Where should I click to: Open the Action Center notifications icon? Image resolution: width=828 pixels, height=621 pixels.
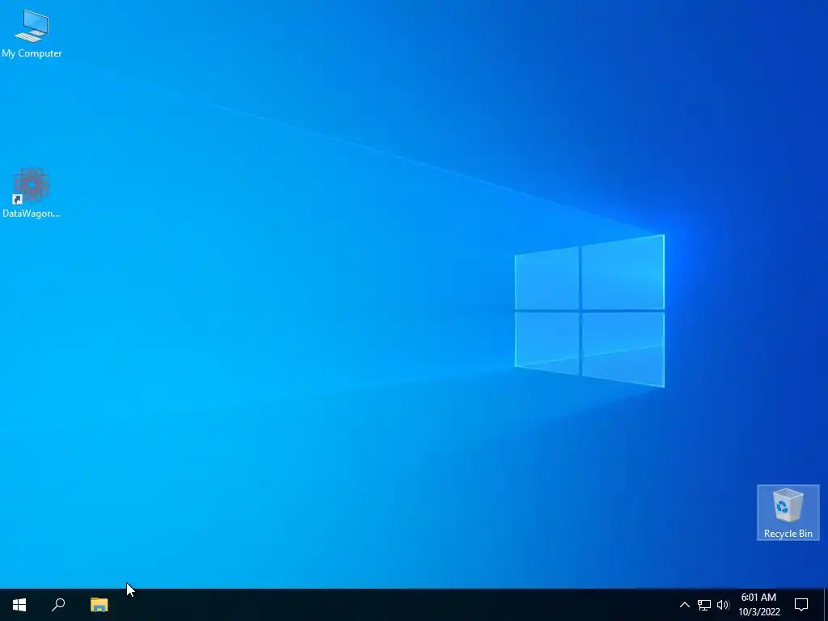coord(801,605)
